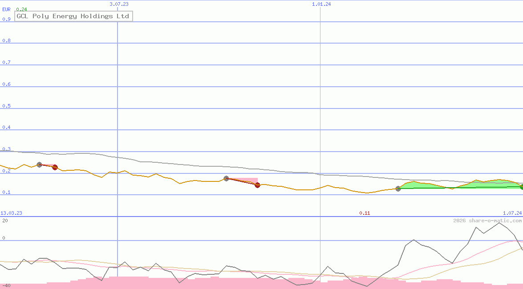Select the 13.03.23 start date label
Screen dimensions: 523x289
[x=12, y=213]
